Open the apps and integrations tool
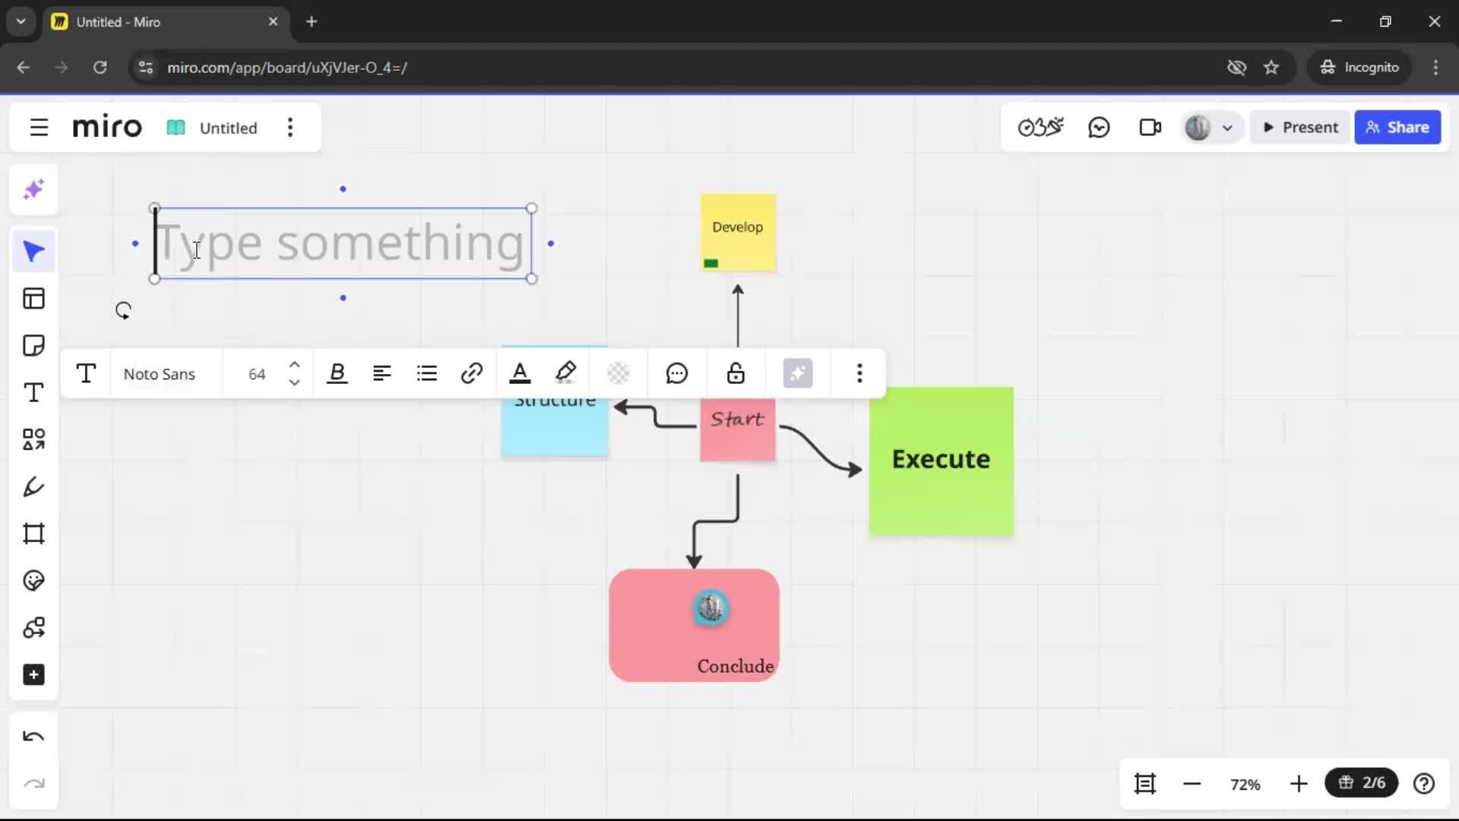The image size is (1459, 821). [x=33, y=628]
